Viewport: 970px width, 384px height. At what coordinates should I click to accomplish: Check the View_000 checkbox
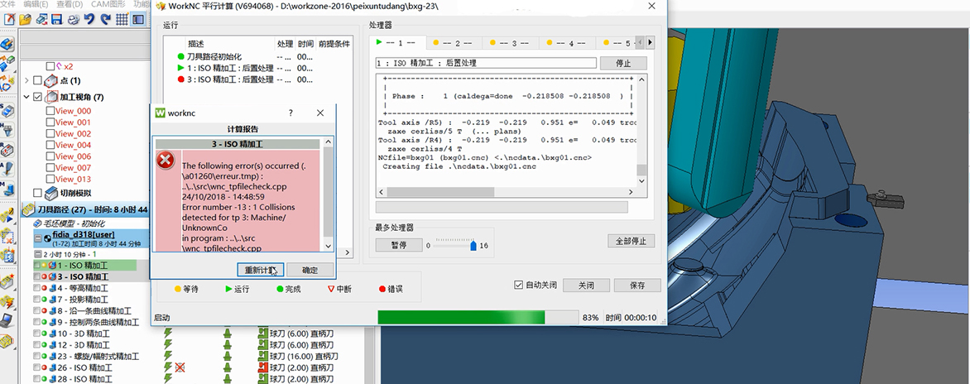point(50,111)
